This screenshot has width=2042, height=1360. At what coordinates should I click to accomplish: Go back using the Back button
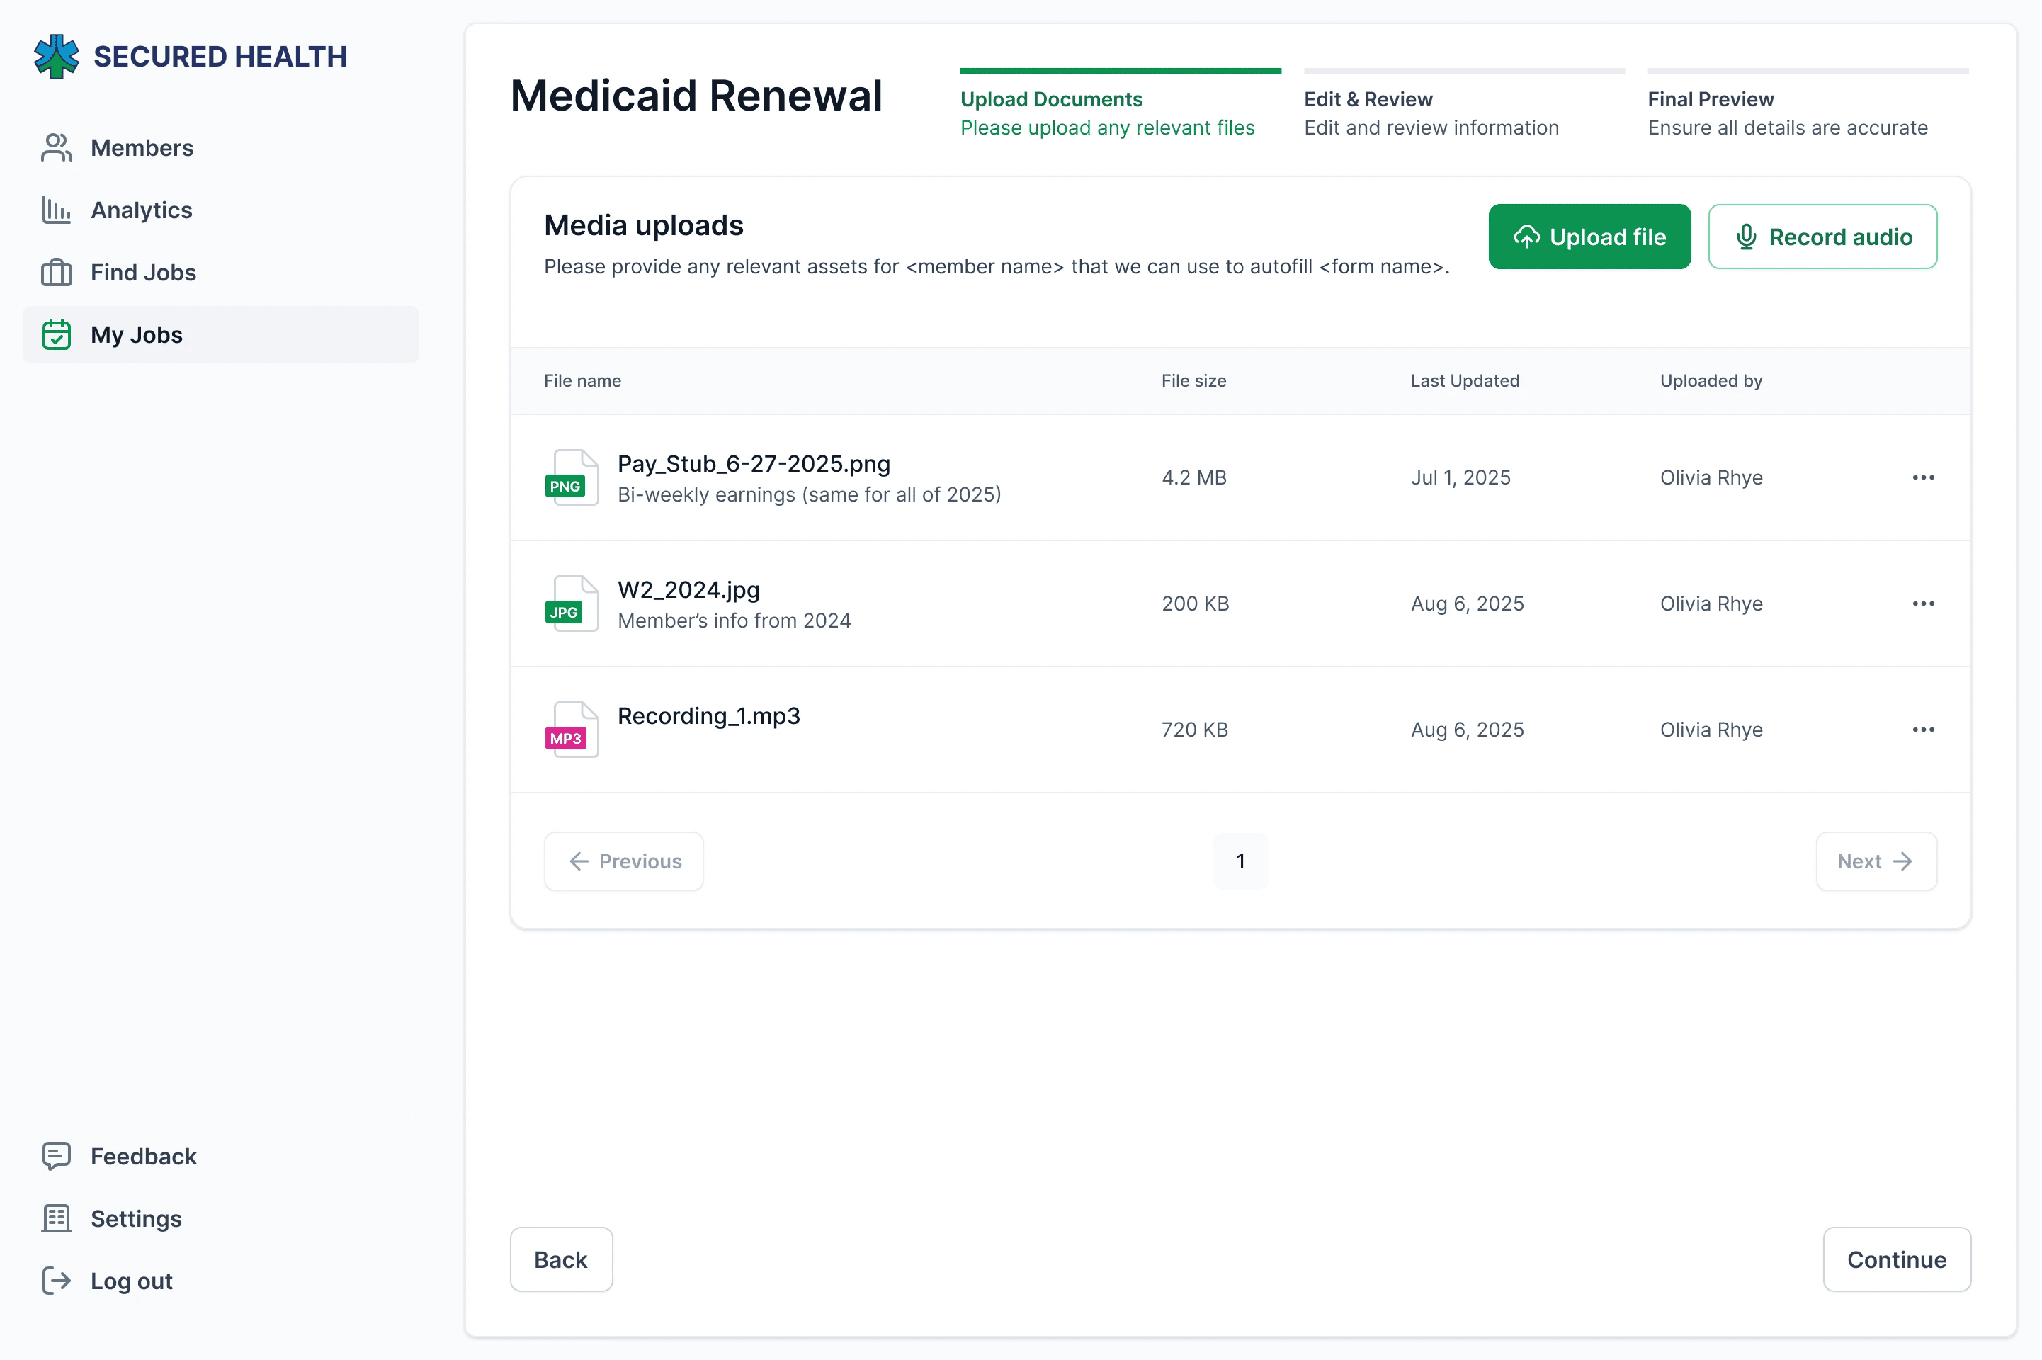tap(561, 1259)
